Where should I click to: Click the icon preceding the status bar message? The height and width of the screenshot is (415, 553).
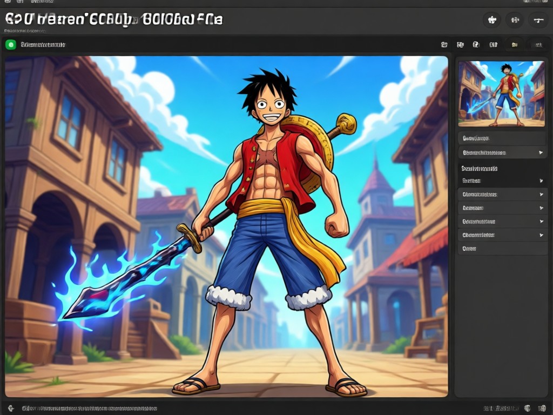click(x=11, y=409)
